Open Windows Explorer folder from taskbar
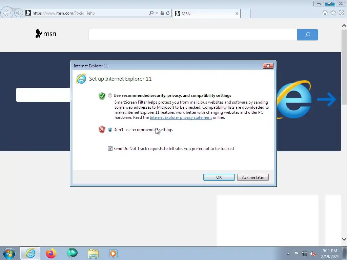The width and height of the screenshot is (347, 260). tap(93, 253)
